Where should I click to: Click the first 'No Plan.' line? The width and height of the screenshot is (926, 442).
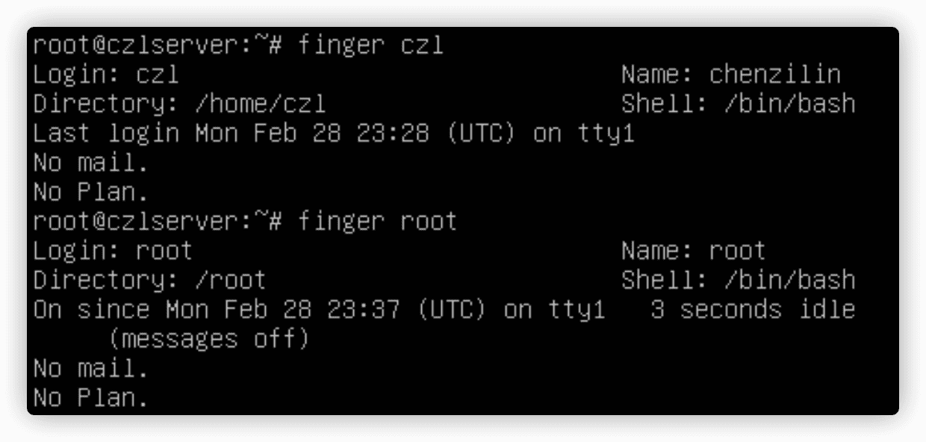(91, 193)
